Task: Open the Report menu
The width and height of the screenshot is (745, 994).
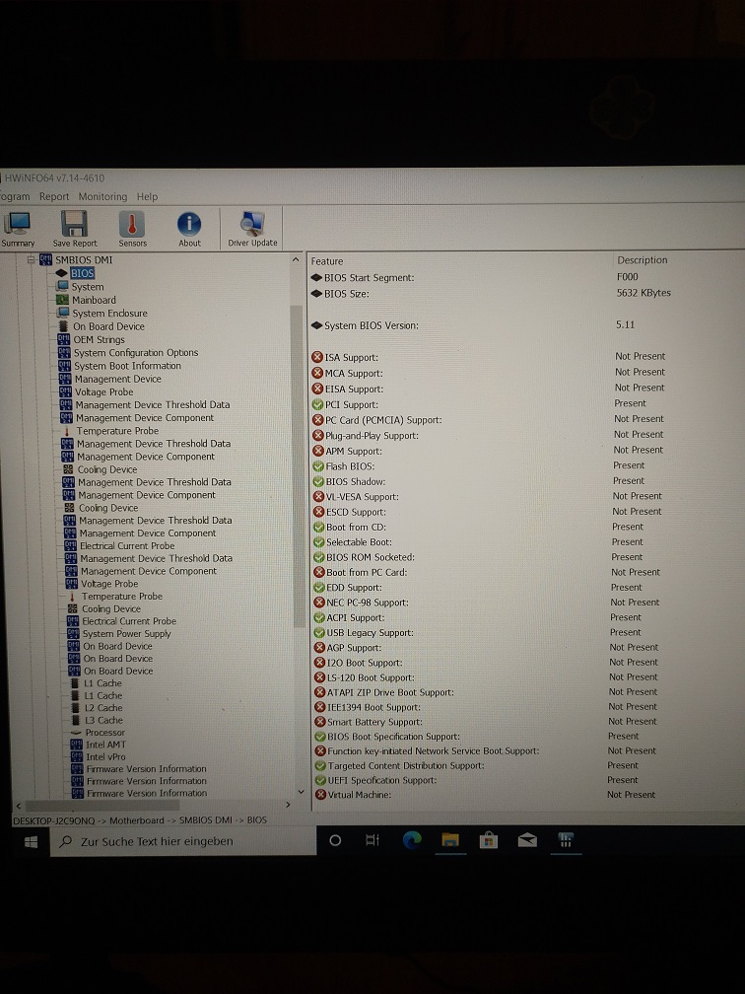Action: pos(54,196)
